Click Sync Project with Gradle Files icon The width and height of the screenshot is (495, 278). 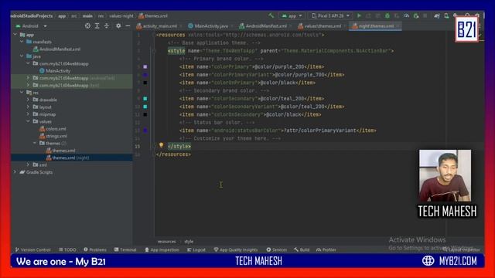(437, 15)
